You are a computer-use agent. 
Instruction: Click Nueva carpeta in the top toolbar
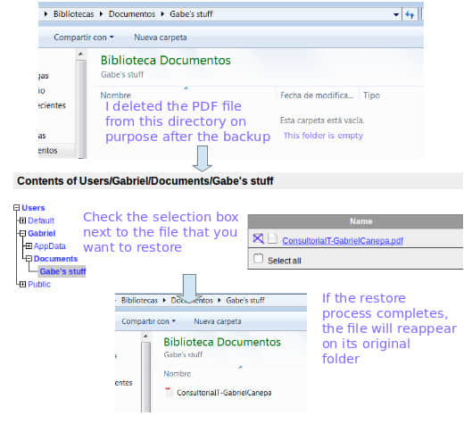point(160,37)
